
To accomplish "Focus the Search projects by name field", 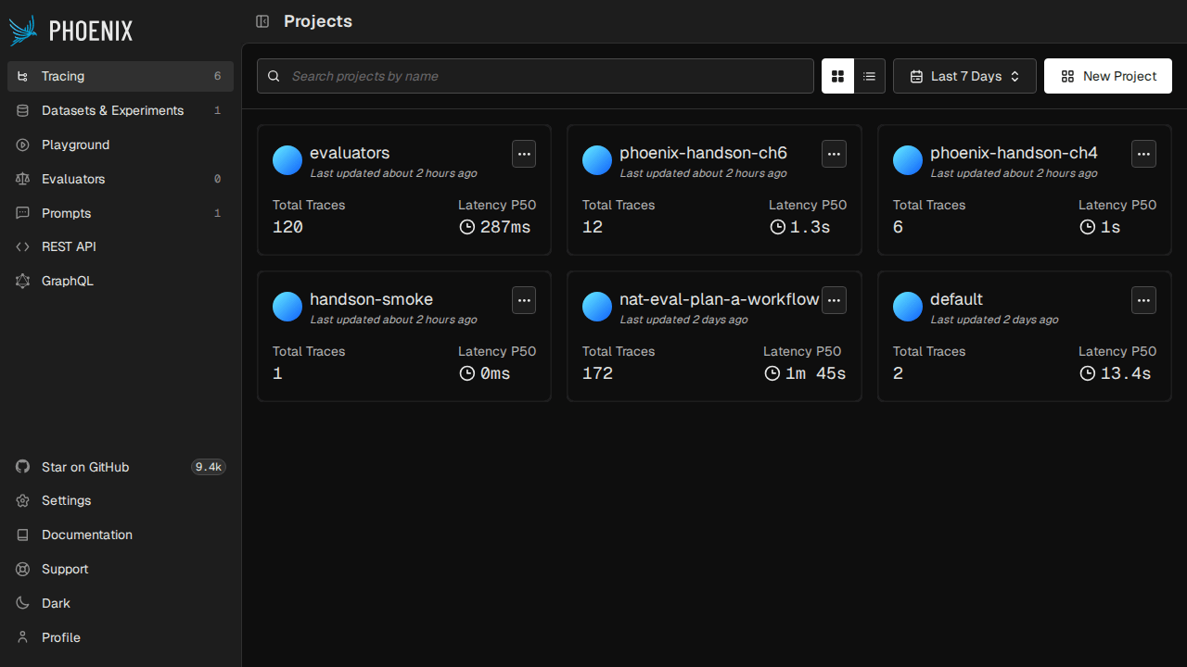I will click(535, 76).
